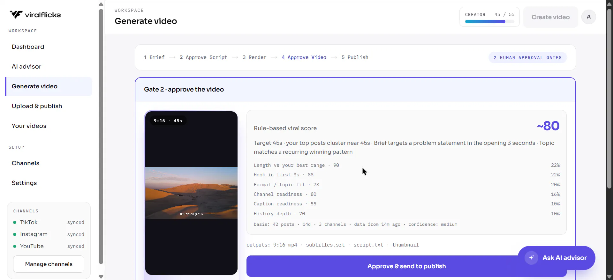Click the sidebar scroll down arrow
The image size is (613, 280).
(101, 276)
